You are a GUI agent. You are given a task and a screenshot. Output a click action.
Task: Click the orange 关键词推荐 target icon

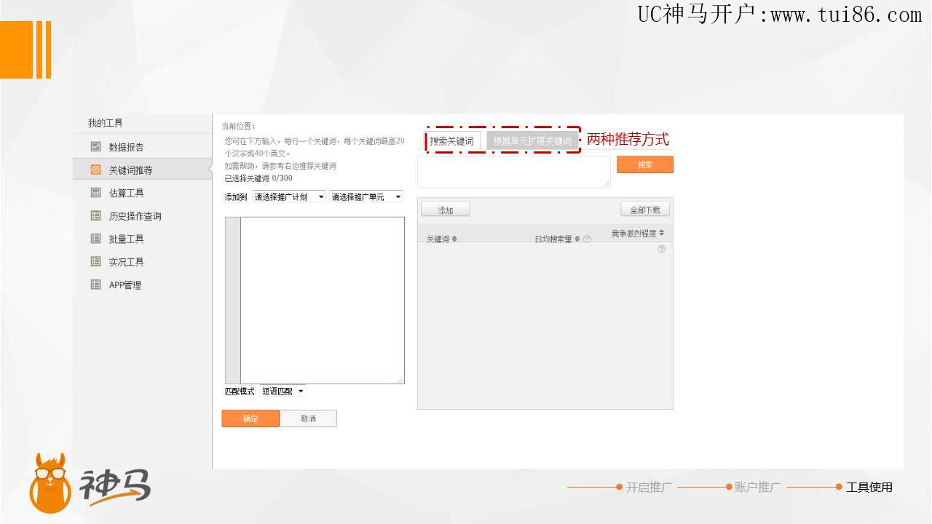click(x=95, y=170)
